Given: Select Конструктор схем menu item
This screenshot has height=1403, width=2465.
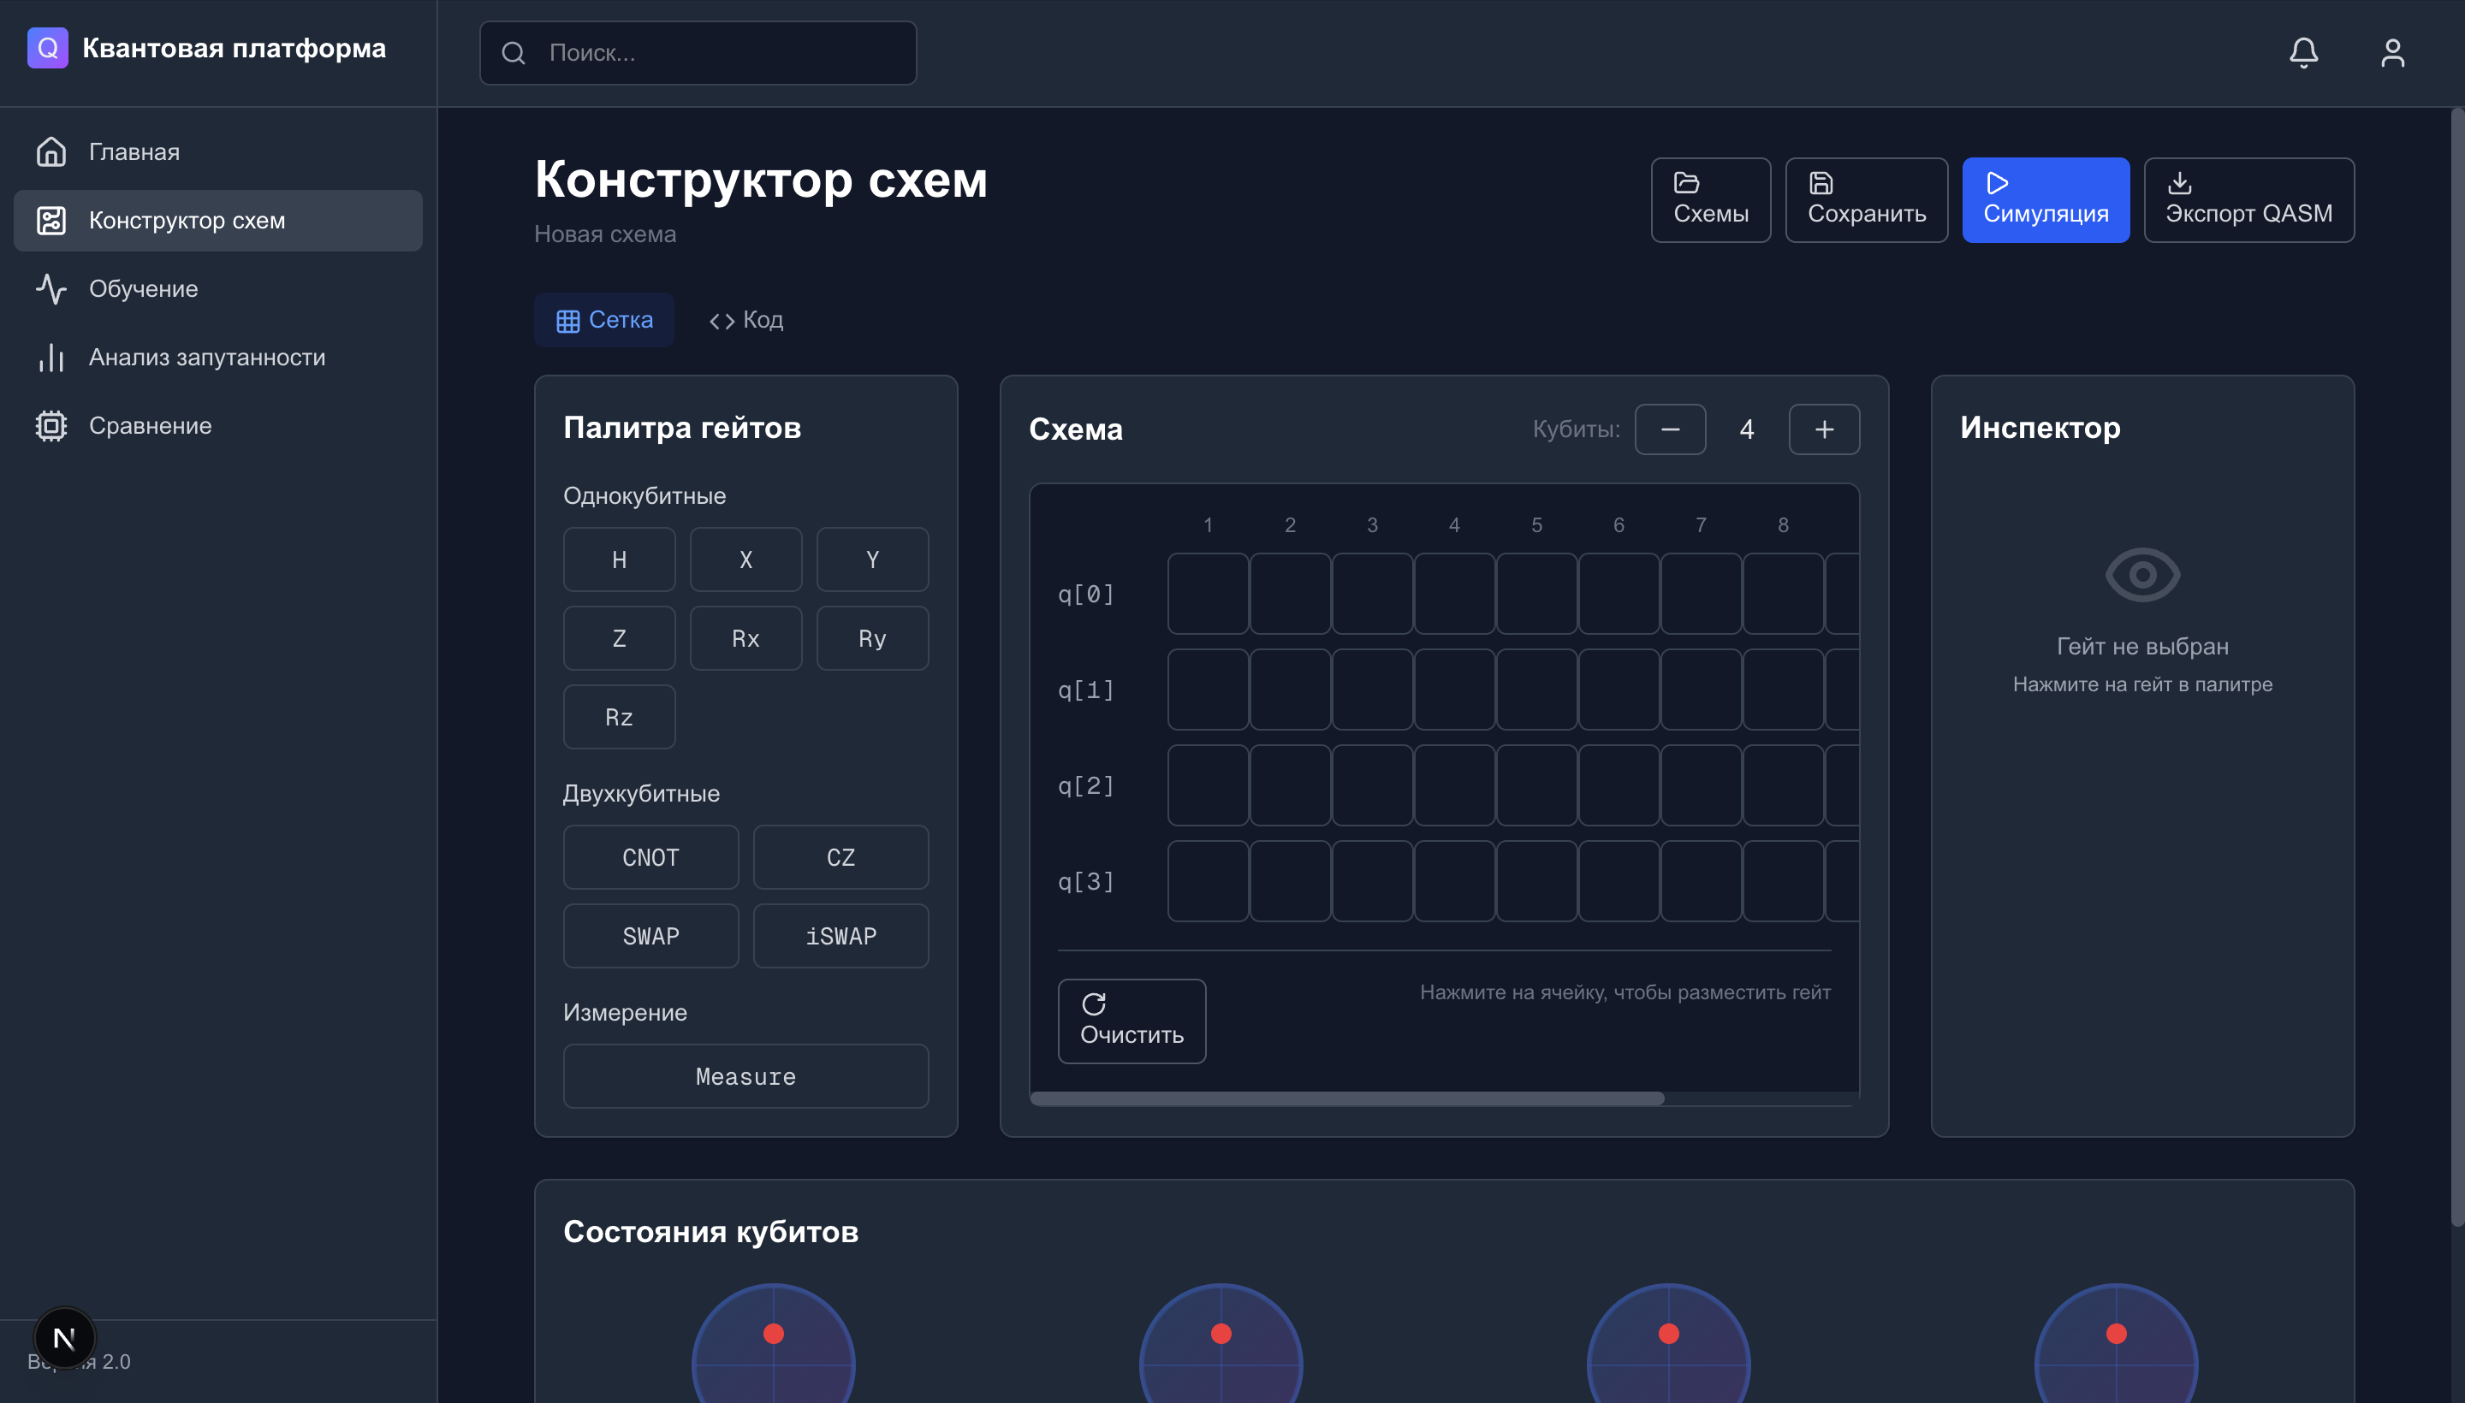Looking at the screenshot, I should (x=218, y=220).
